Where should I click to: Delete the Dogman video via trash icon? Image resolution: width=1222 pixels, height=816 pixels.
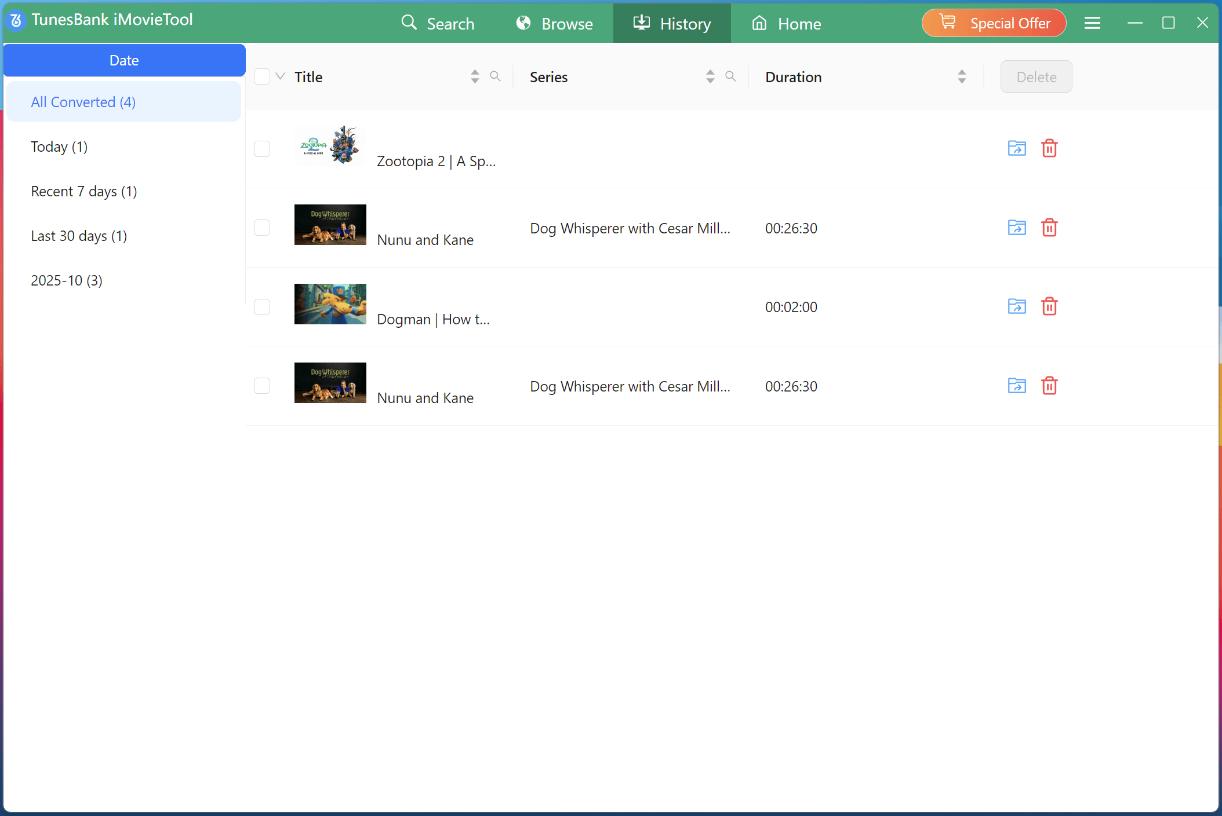[x=1049, y=306]
